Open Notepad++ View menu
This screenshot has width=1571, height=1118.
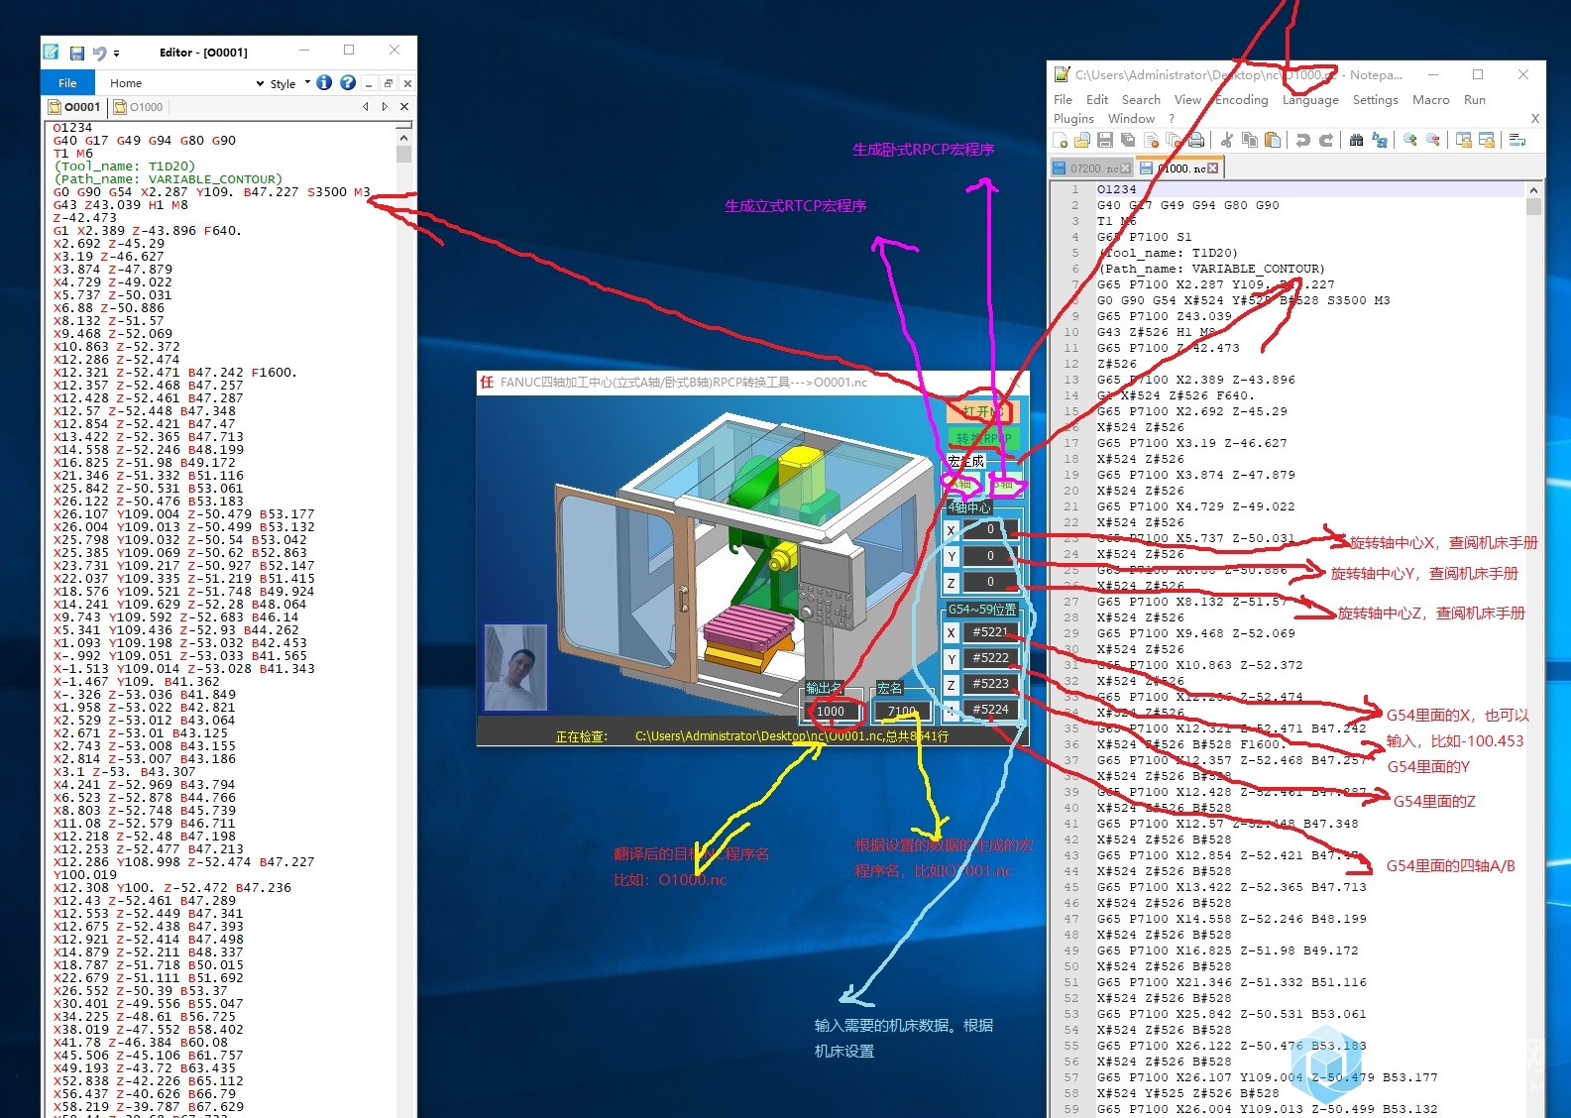tap(1187, 100)
